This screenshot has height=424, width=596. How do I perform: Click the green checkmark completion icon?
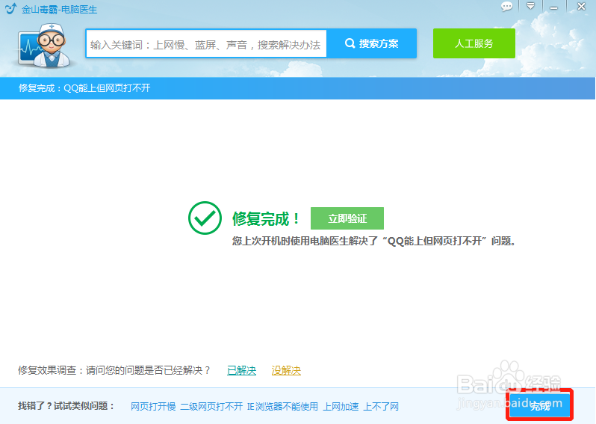(x=205, y=218)
